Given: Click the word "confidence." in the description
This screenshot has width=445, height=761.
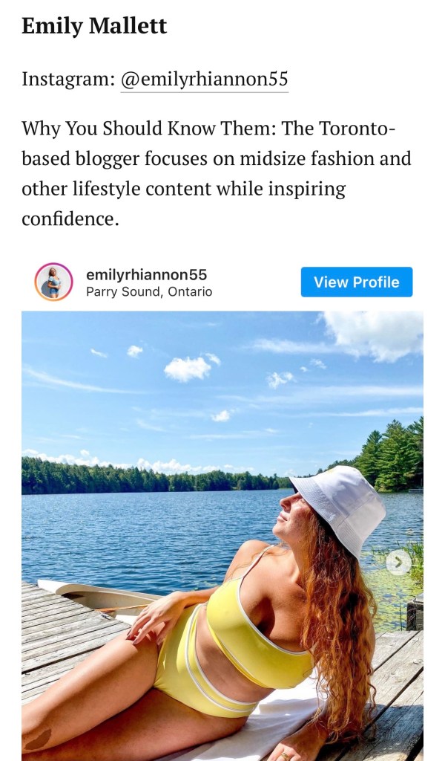Looking at the screenshot, I should coord(70,219).
